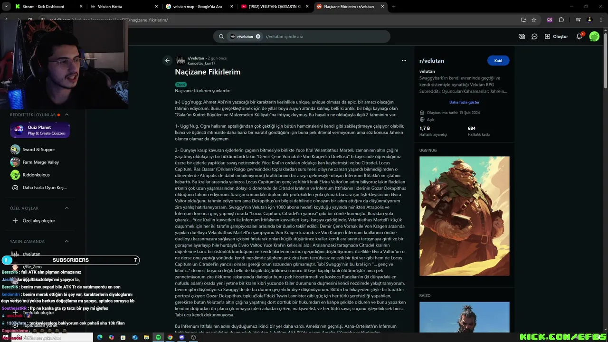Image resolution: width=608 pixels, height=342 pixels.
Task: Remove the r/velutan search filter chip
Action: pyautogui.click(x=258, y=37)
